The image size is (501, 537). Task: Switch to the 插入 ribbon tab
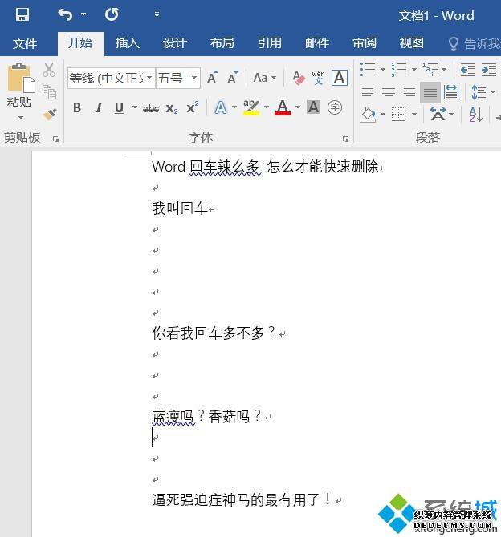[128, 43]
